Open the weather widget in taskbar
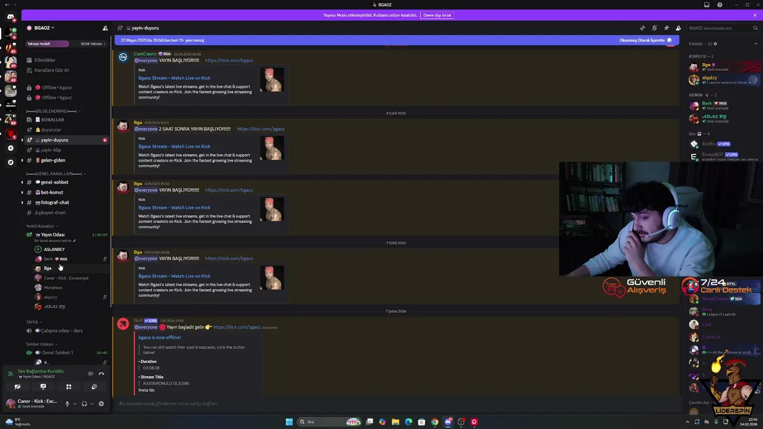The width and height of the screenshot is (763, 429). [x=18, y=422]
